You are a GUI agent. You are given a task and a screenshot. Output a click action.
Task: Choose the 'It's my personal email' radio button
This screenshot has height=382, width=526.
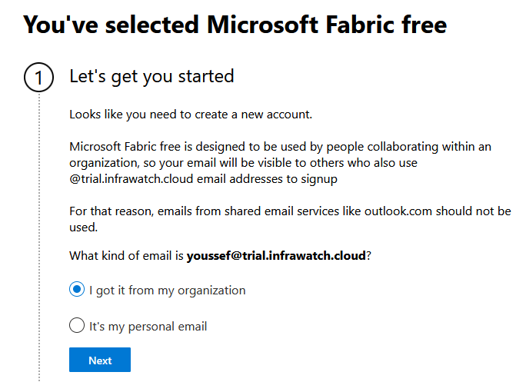[76, 326]
